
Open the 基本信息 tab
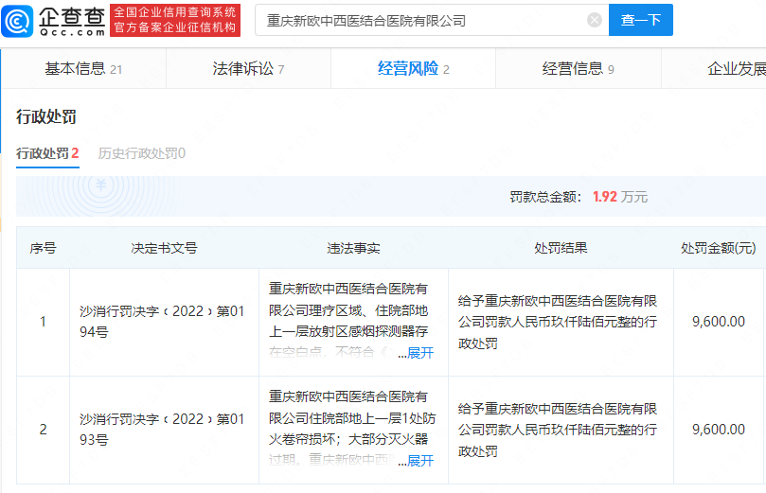tap(83, 69)
